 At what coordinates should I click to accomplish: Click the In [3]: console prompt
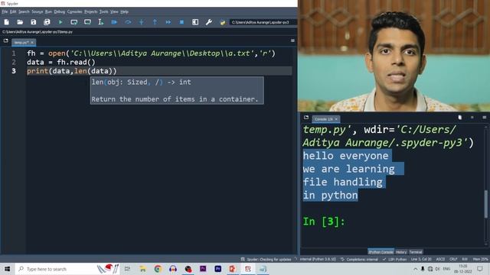[324, 222]
